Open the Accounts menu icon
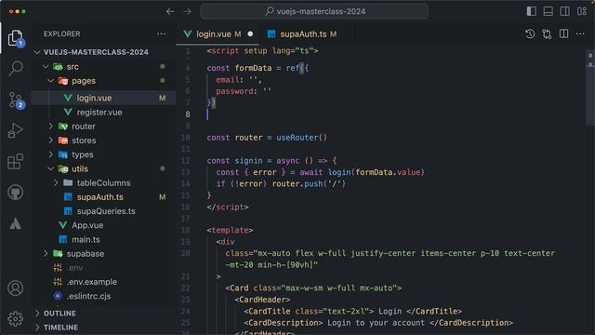 (x=16, y=288)
